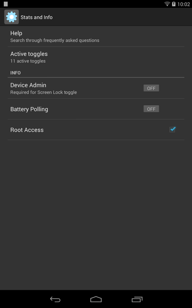Tap the Android back navigation arrow
The image size is (192, 308).
[x=55, y=299]
